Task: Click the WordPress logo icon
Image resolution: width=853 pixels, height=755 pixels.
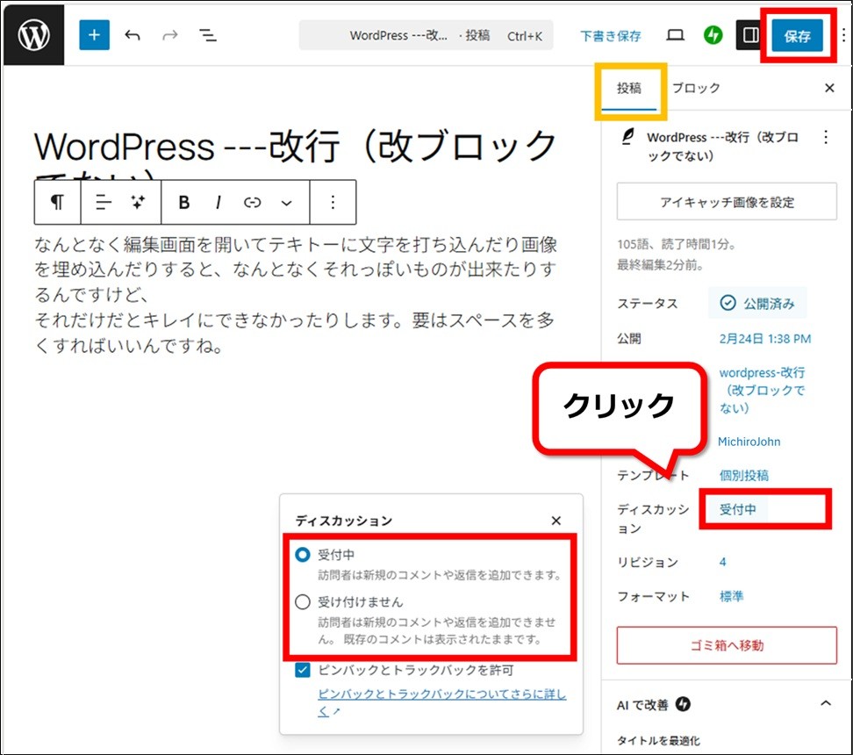Action: pyautogui.click(x=33, y=36)
